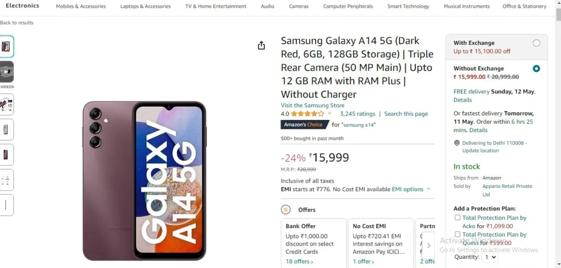Click the offers carousel next arrow
The height and width of the screenshot is (268, 561).
tap(428, 246)
